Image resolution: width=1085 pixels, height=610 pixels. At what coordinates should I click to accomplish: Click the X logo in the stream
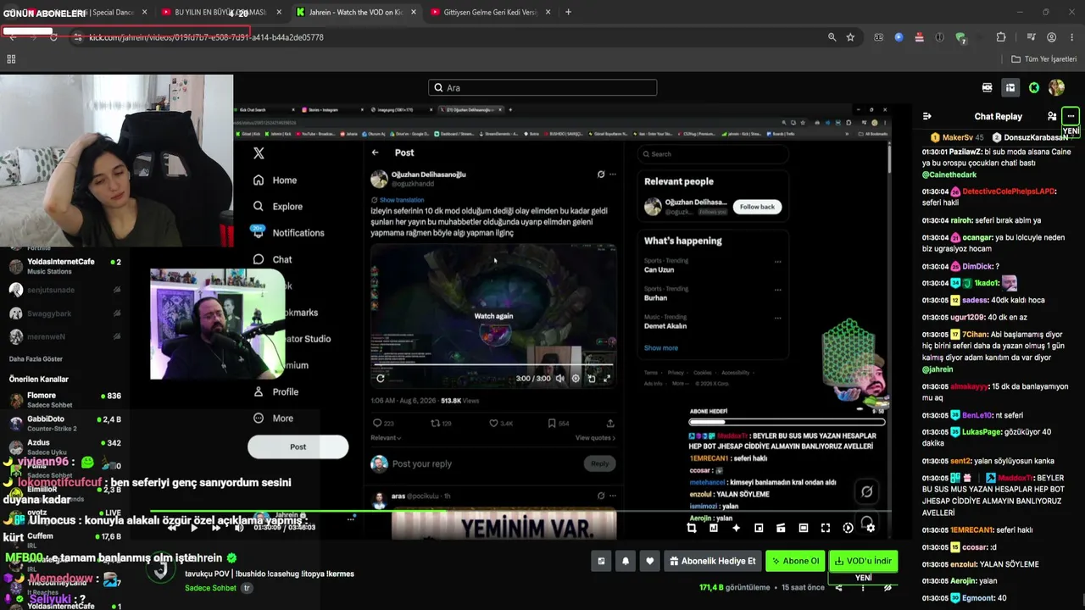click(259, 153)
